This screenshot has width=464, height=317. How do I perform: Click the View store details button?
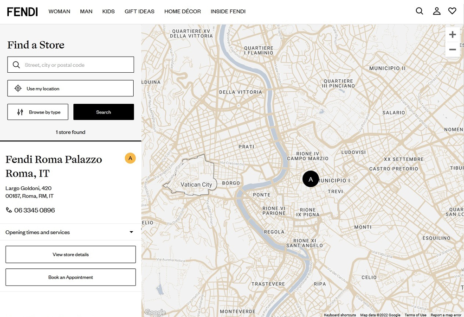(70, 254)
